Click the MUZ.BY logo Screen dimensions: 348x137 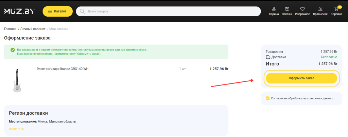click(19, 11)
